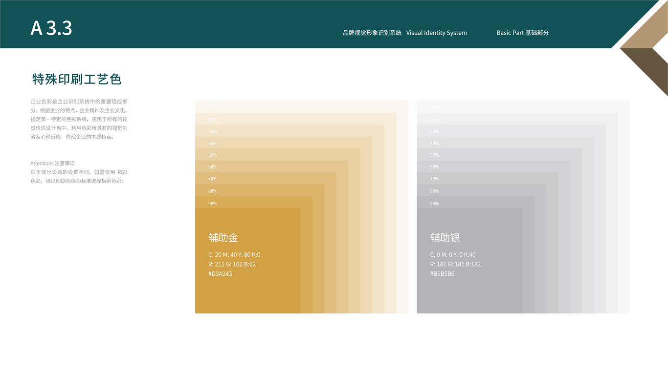Click the 70% label on the gold scale
Viewport: 668px width, 375px height.
pos(213,179)
